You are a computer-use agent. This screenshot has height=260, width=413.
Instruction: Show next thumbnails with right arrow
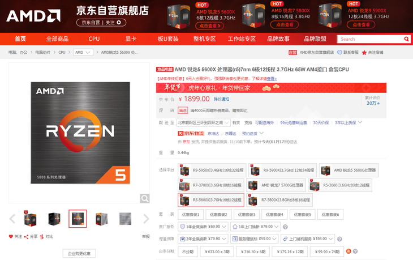coord(146,219)
